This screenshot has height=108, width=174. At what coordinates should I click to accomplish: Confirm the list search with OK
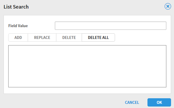tap(159, 102)
